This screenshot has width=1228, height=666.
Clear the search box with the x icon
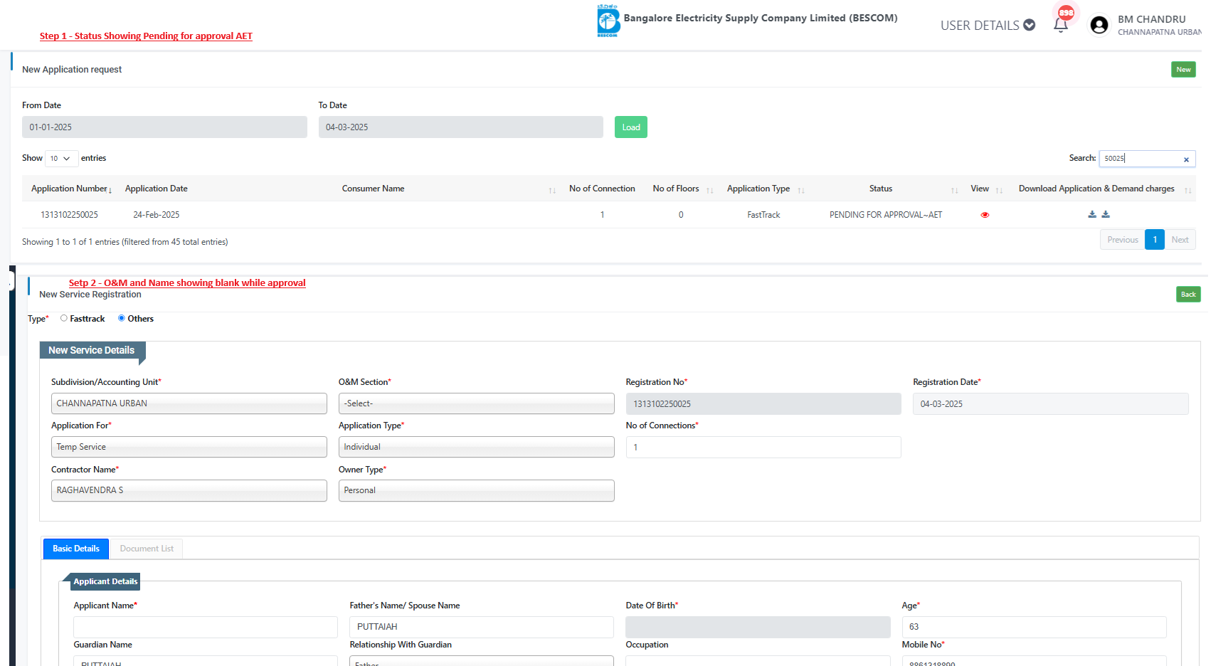1186,159
